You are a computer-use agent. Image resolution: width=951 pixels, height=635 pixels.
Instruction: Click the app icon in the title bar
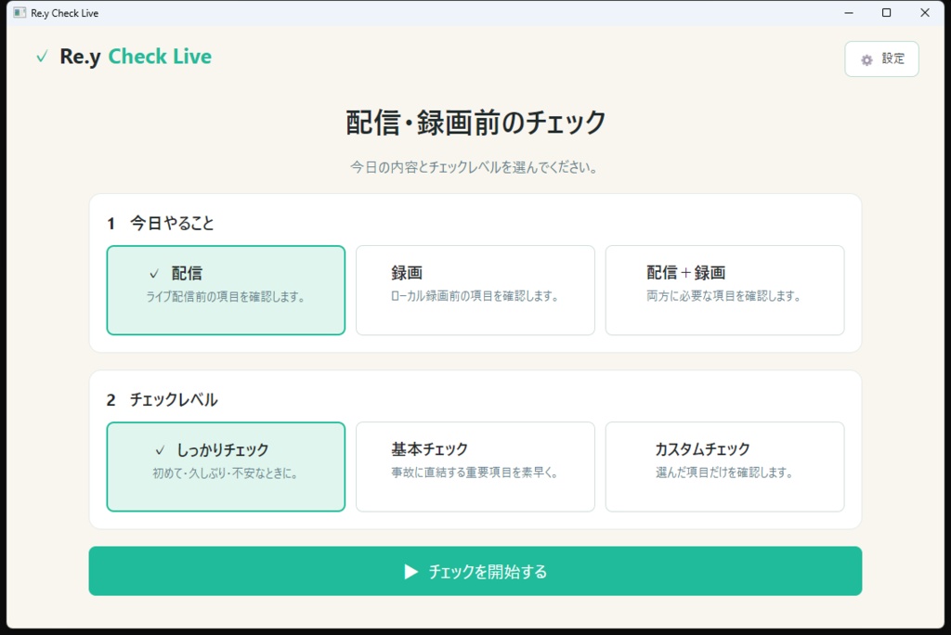tap(20, 13)
